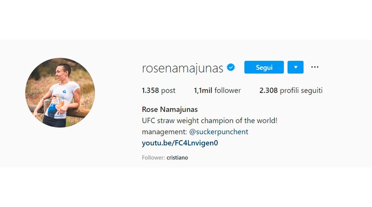Open the 1.358 post count

coord(159,91)
